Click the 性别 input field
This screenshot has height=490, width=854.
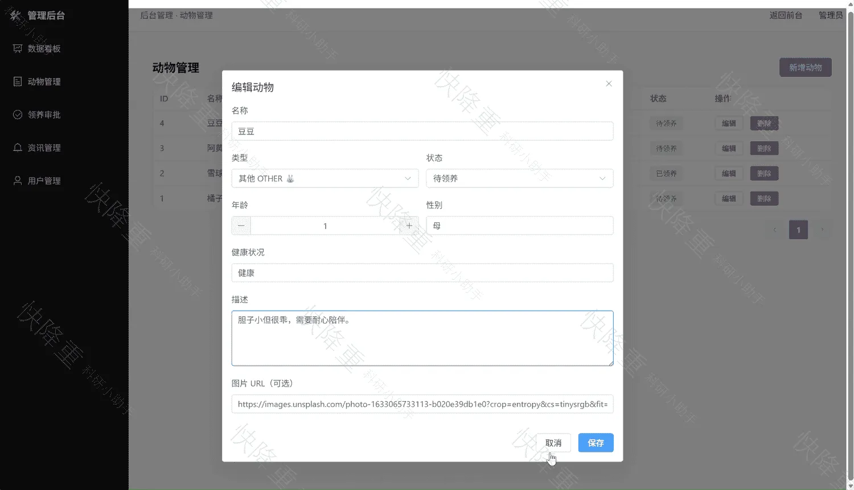(x=520, y=226)
